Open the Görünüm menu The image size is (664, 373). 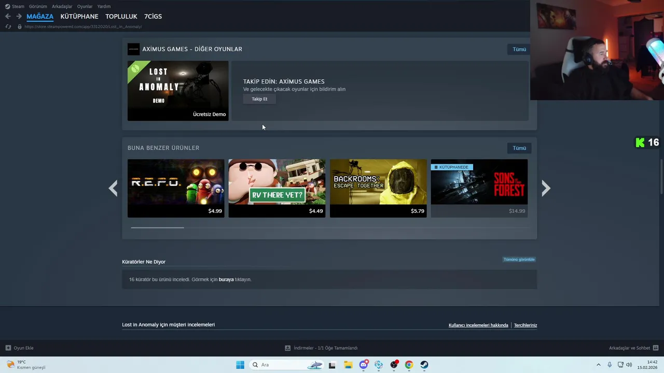coord(38,6)
